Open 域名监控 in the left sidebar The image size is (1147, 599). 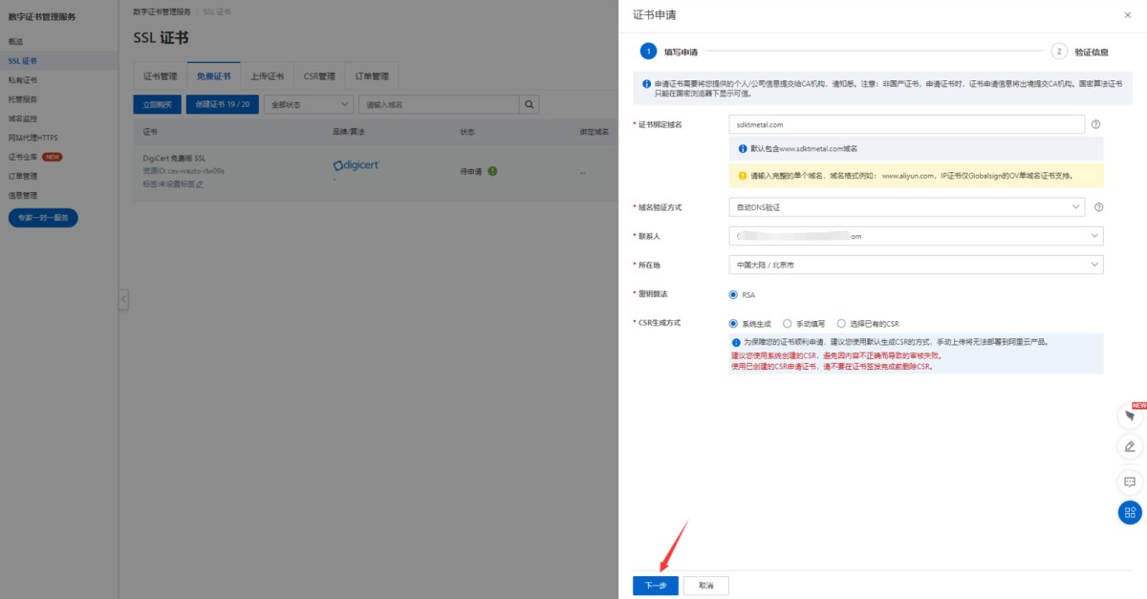click(x=23, y=118)
